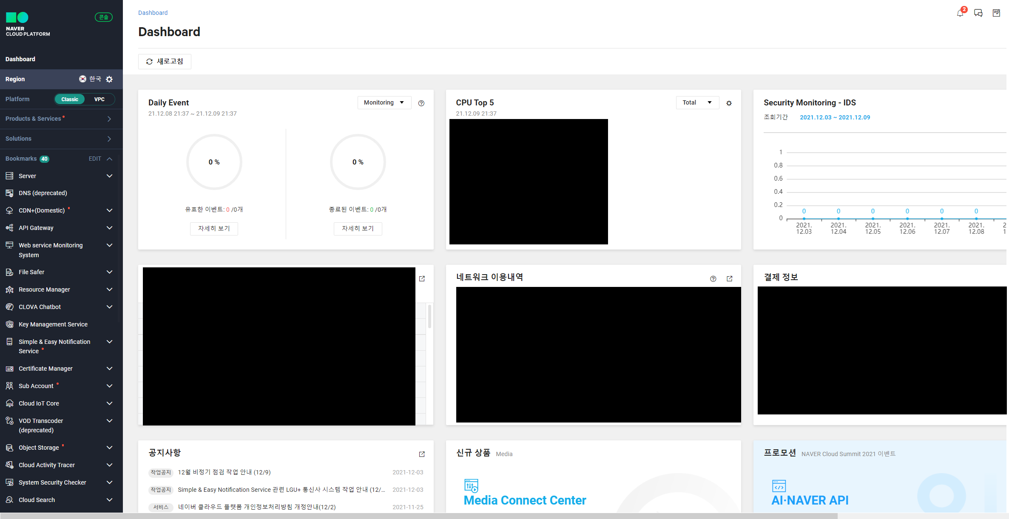Open the Total dropdown in CPU Top 5
This screenshot has height=519, width=1009.
(697, 102)
